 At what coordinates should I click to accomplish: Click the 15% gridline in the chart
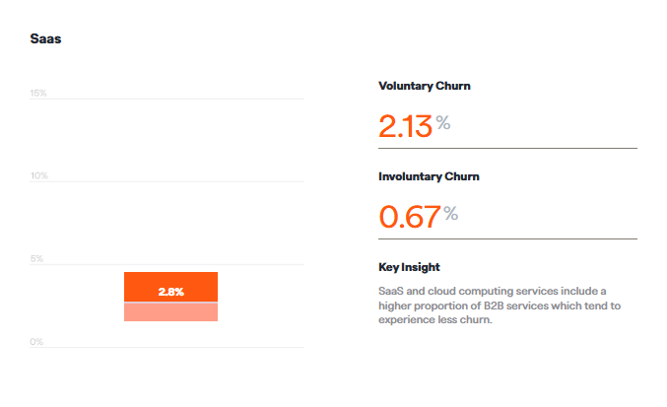click(x=167, y=100)
